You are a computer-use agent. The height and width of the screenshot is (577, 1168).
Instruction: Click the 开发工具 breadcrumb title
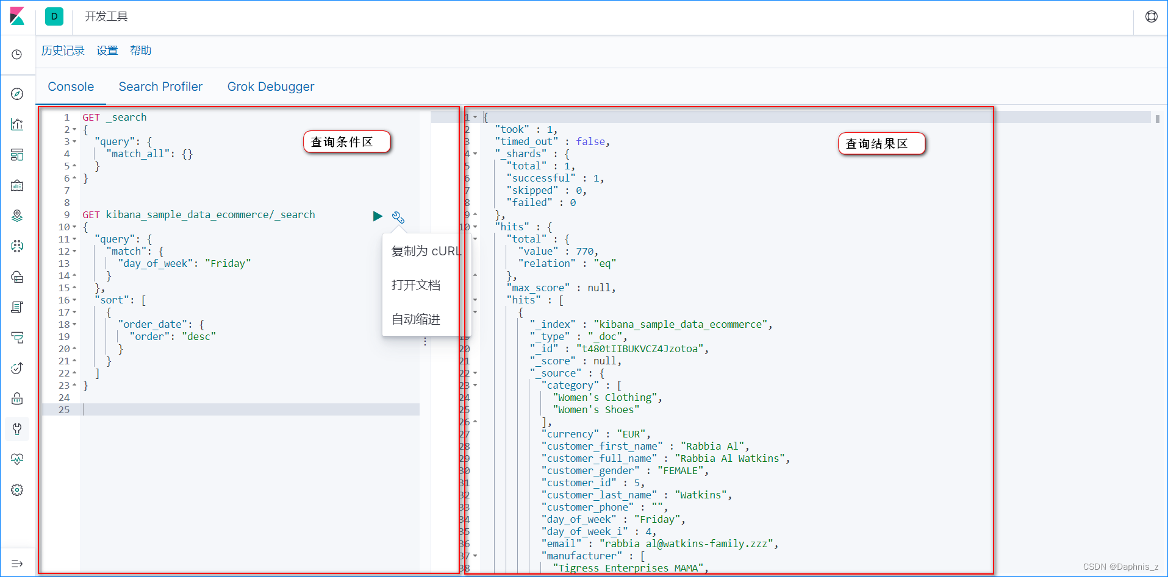(x=106, y=16)
